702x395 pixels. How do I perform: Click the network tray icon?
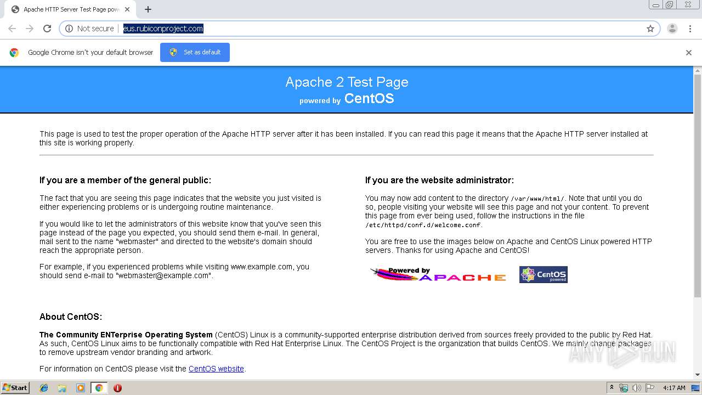point(624,388)
